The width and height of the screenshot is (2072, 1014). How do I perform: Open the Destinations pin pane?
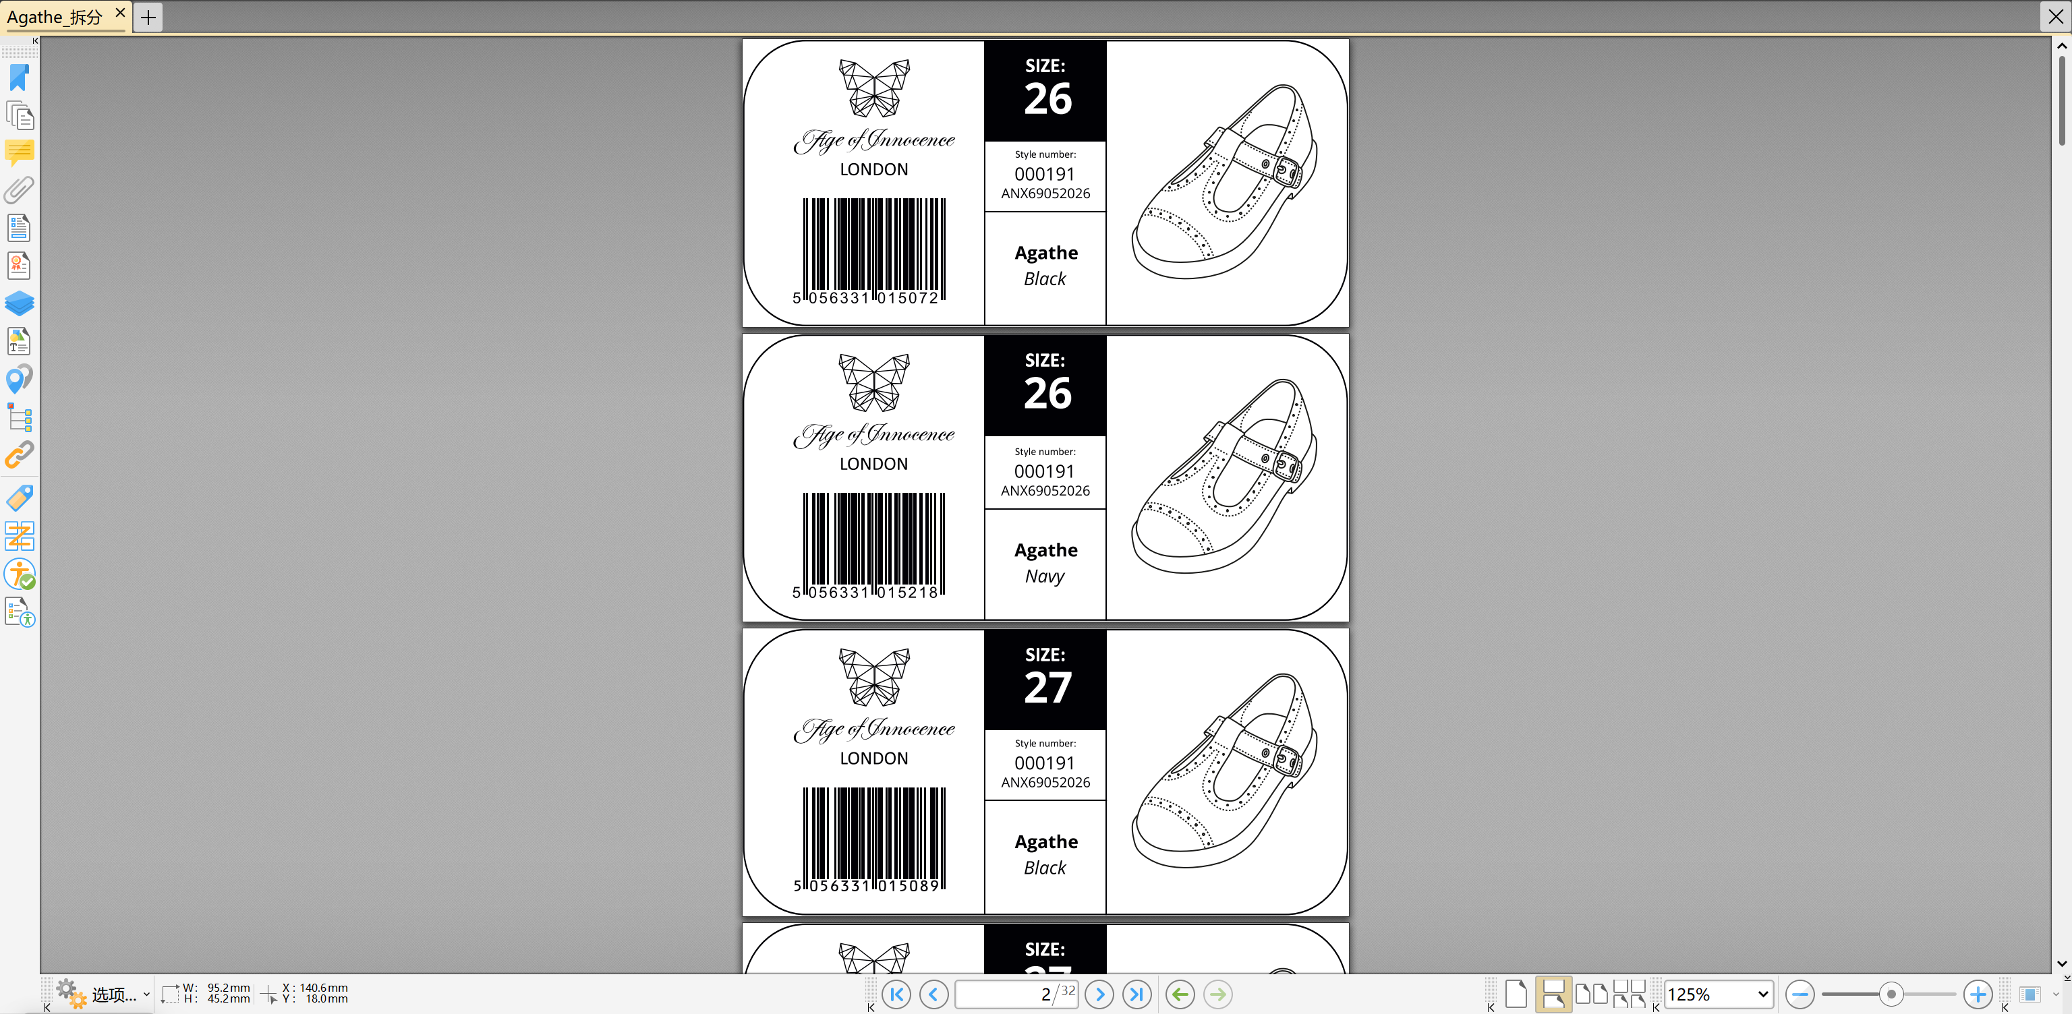click(20, 379)
